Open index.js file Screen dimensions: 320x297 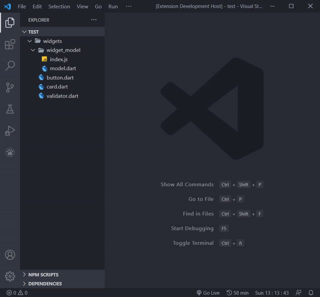[x=62, y=59]
